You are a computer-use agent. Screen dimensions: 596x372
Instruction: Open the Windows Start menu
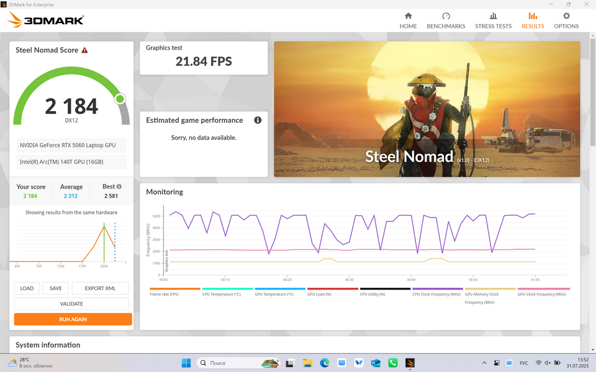(186, 363)
